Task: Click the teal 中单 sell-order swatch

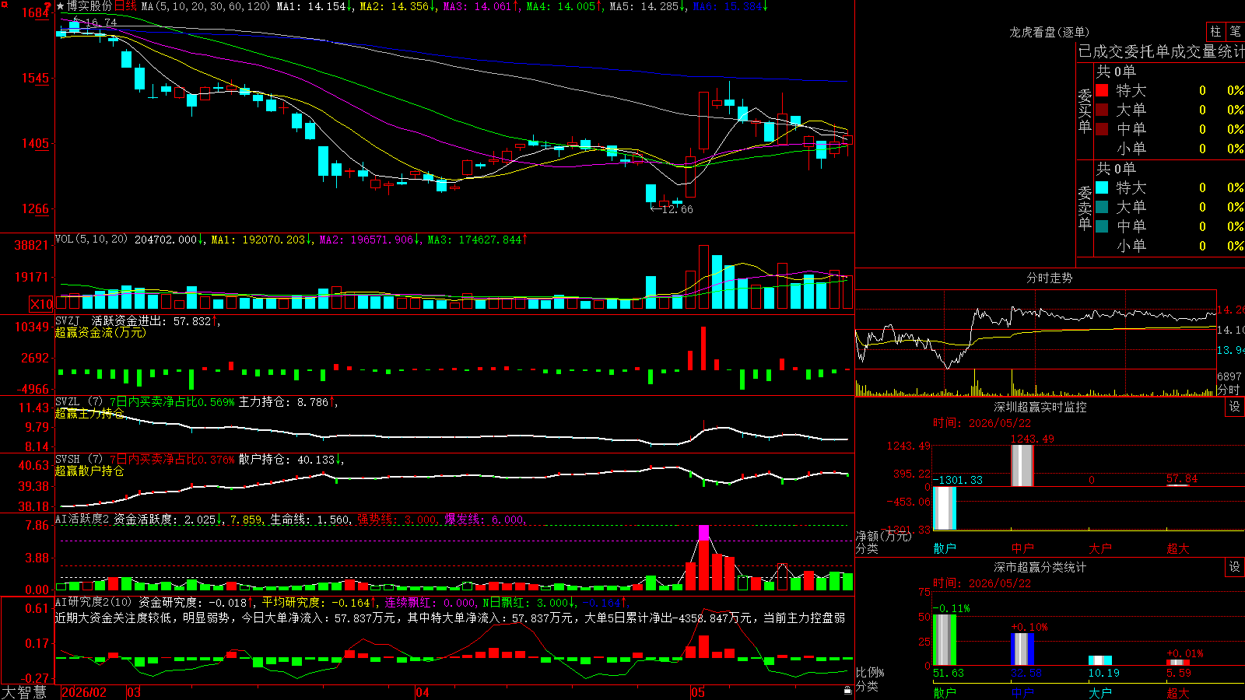Action: coord(1102,226)
